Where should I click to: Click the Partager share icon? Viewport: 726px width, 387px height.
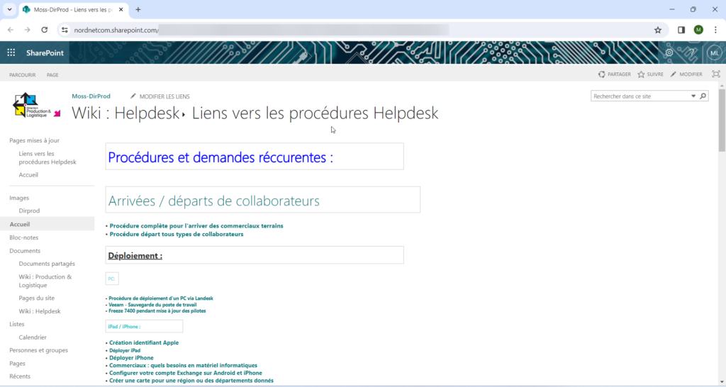(x=602, y=74)
